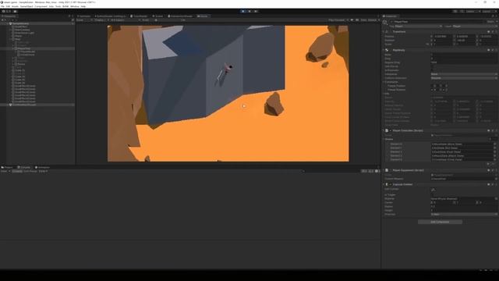This screenshot has width=499, height=281.
Task: Open the Static dropdown arrow
Action: point(497,22)
